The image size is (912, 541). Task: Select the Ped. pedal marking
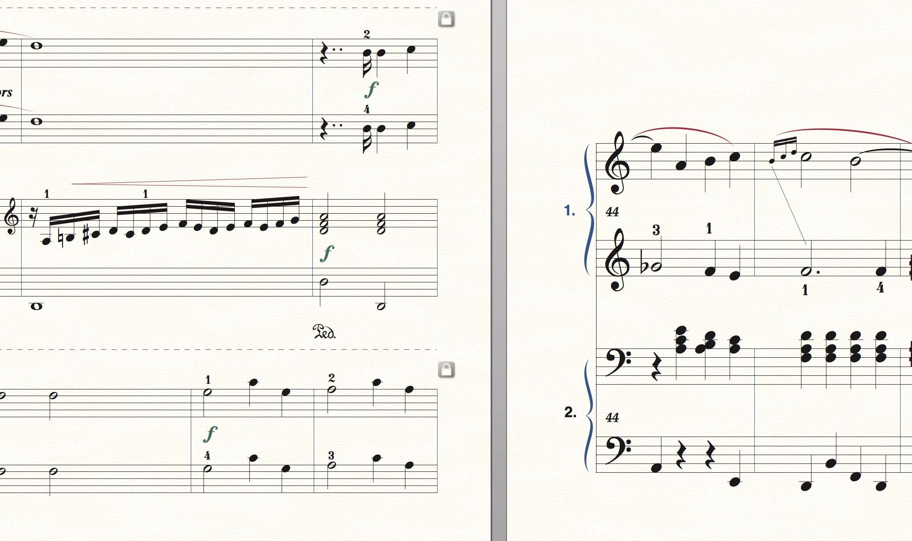pyautogui.click(x=324, y=331)
